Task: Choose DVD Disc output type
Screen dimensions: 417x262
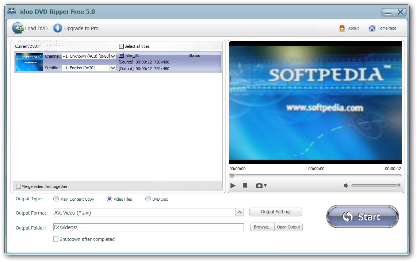Action: point(148,199)
